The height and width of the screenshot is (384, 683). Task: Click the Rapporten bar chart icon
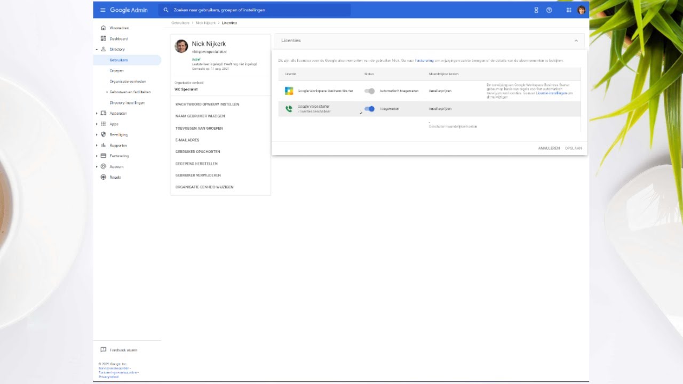[104, 145]
